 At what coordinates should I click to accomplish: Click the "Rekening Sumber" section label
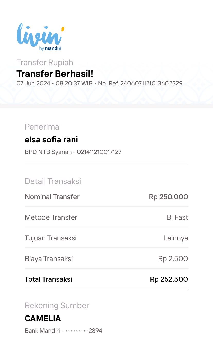(57, 305)
